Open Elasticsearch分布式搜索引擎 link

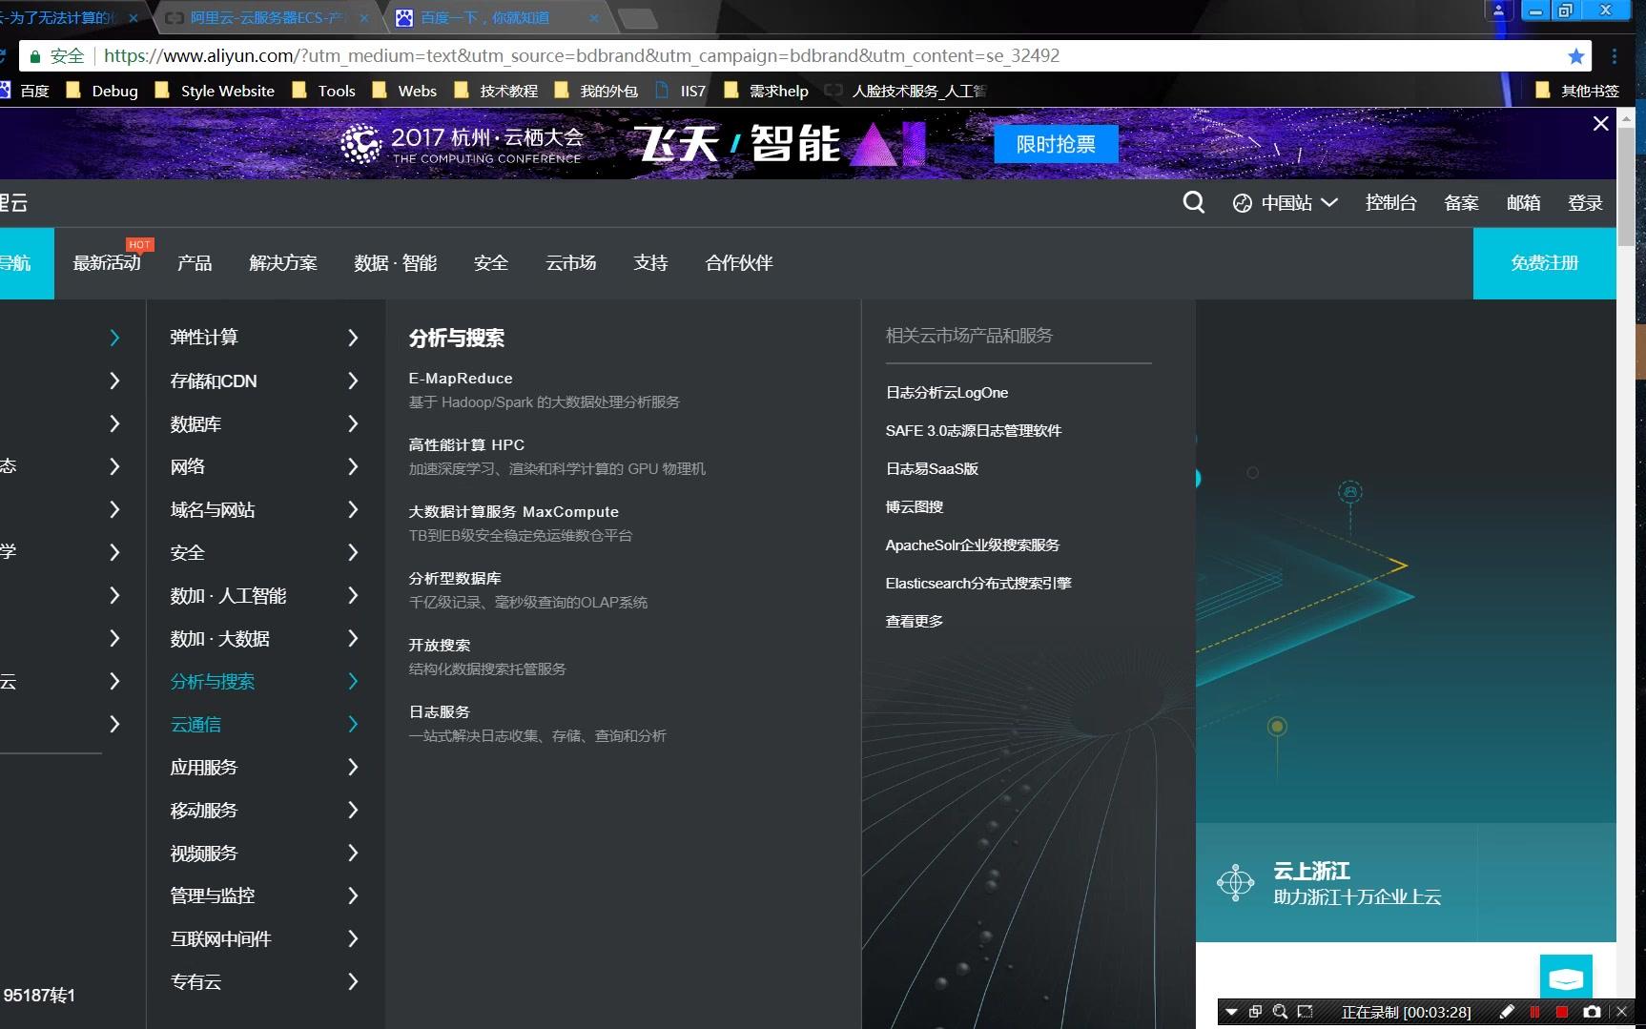(978, 583)
